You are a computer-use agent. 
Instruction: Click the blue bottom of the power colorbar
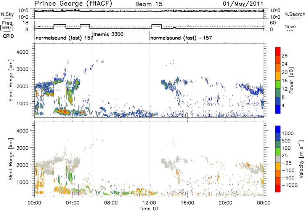pyautogui.click(x=278, y=109)
